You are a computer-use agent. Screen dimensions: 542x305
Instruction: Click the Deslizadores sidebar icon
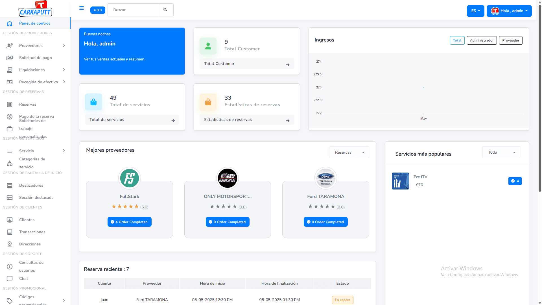pos(10,186)
